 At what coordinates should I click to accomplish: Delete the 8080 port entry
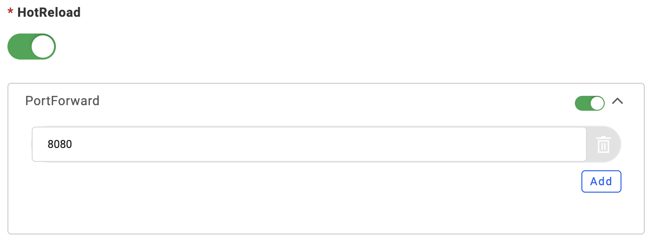pyautogui.click(x=603, y=145)
